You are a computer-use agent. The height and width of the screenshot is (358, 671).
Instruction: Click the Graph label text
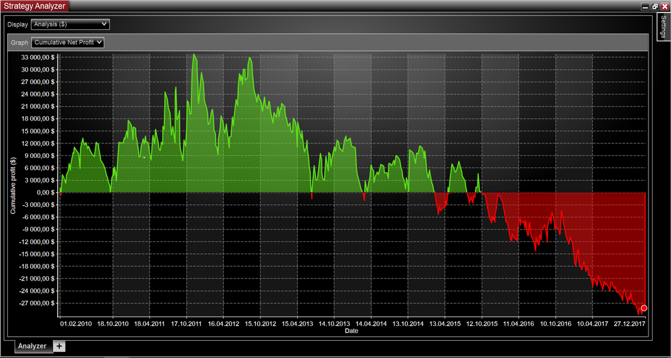19,43
